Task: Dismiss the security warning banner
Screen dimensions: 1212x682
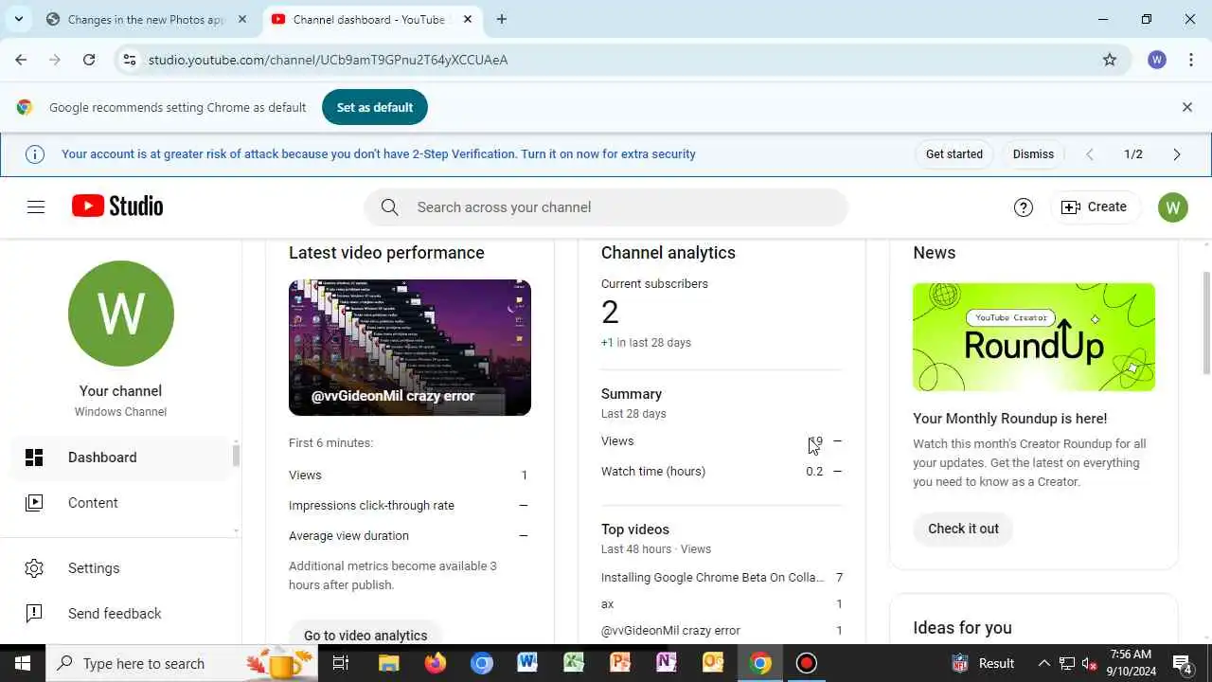Action: coord(1033,154)
